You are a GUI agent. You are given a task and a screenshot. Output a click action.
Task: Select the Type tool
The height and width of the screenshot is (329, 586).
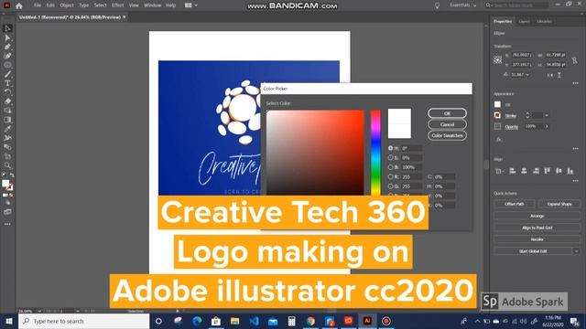pyautogui.click(x=7, y=83)
